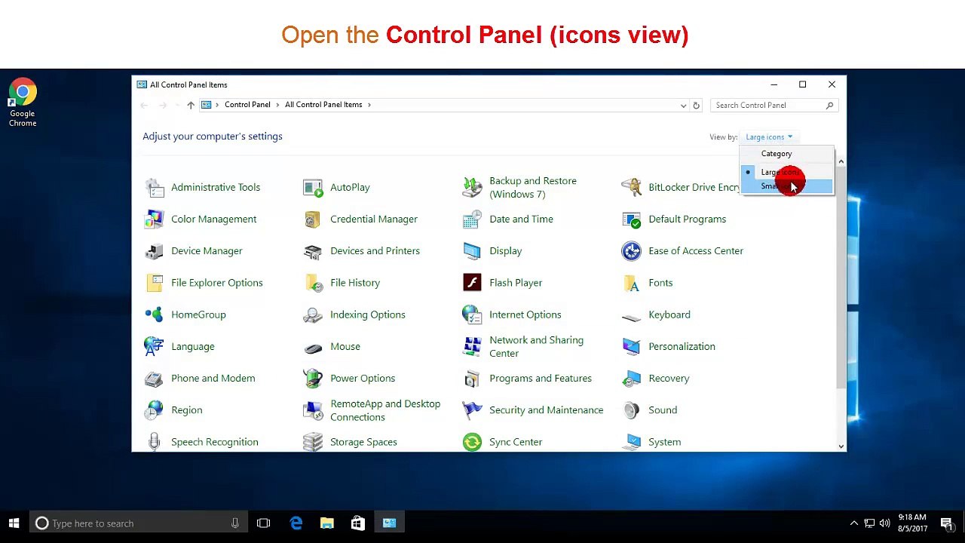Click All Control Panel Items breadcrumb
This screenshot has width=965, height=543.
point(323,105)
